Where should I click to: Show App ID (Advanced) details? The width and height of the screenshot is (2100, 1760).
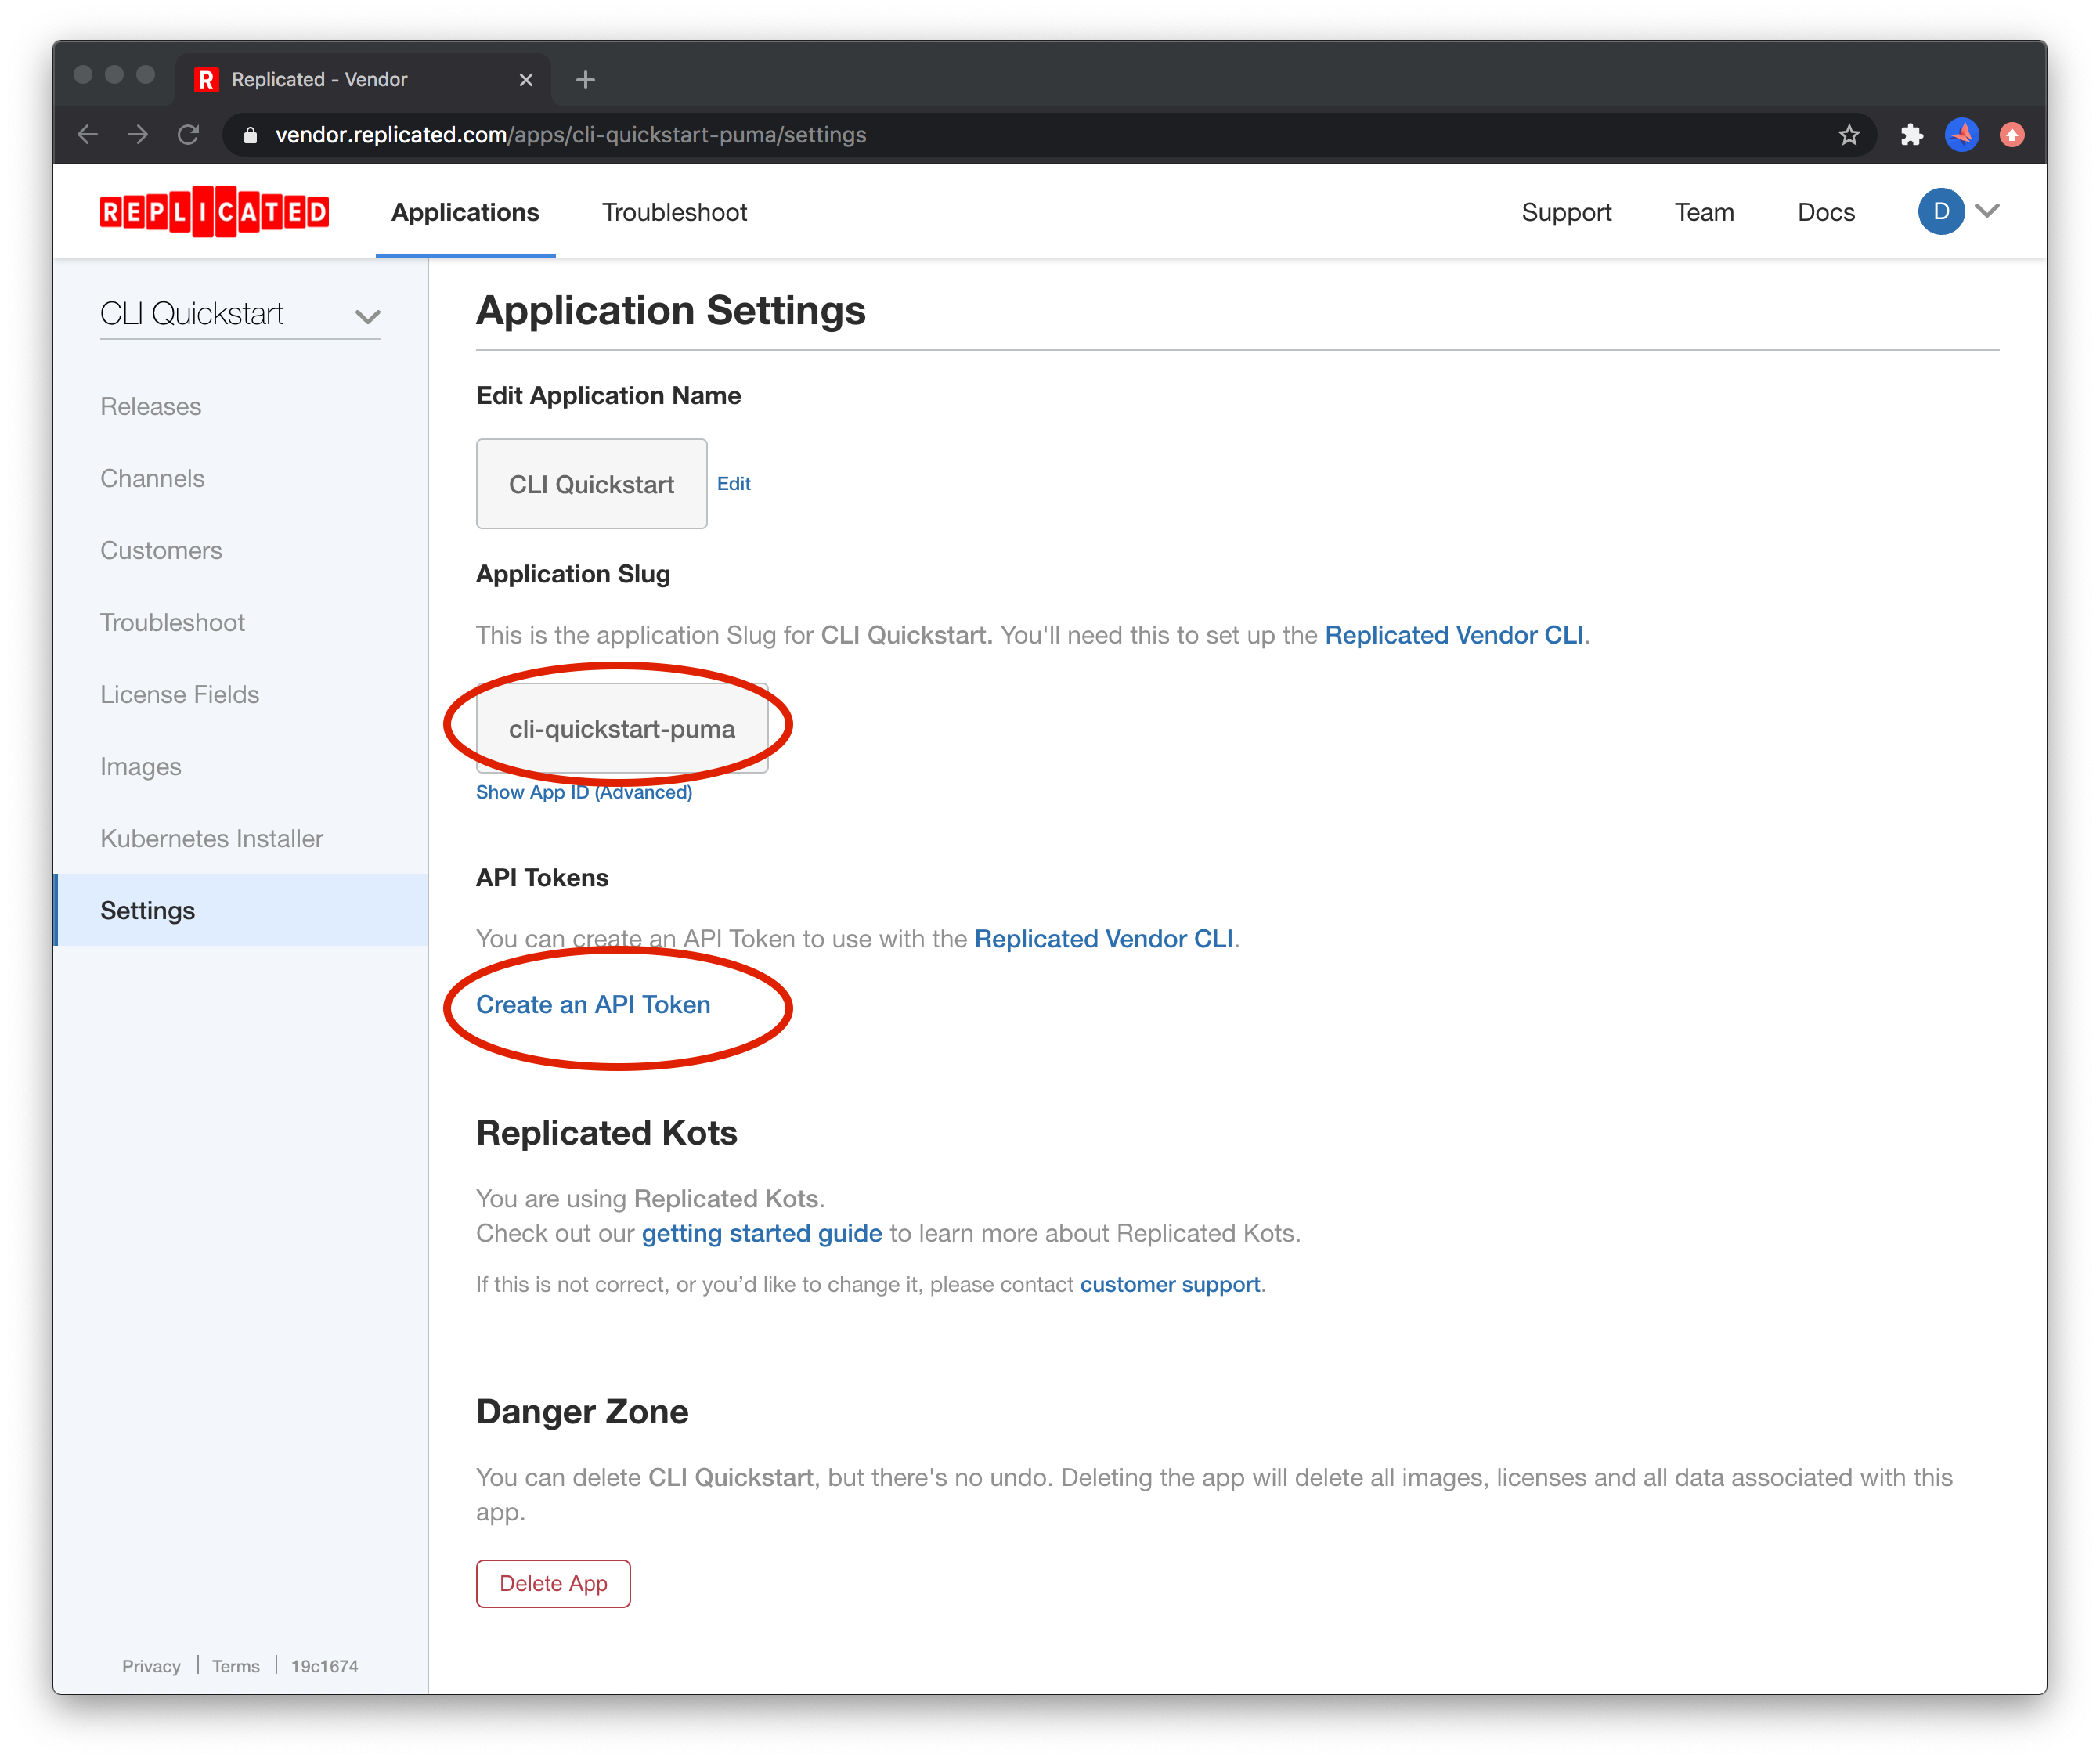tap(583, 792)
